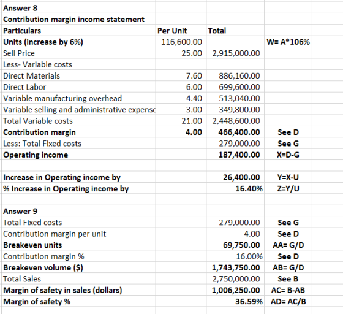Select the '% Increase in Operating income by' label
This screenshot has width=343, height=314.
(x=66, y=189)
